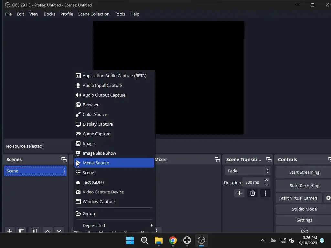Screen dimensions: 331x248
Task: Pop out the Scene Transitions dock
Action: [x=269, y=160]
